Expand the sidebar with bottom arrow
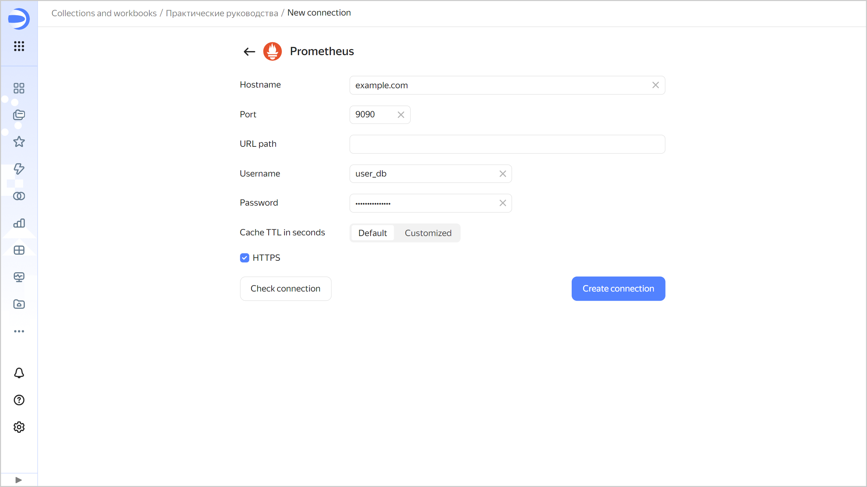867x487 pixels. click(x=19, y=480)
